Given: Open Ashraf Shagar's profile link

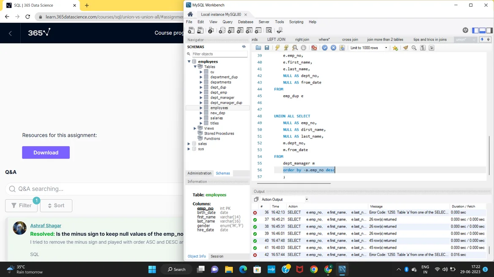Looking at the screenshot, I should click(x=46, y=226).
